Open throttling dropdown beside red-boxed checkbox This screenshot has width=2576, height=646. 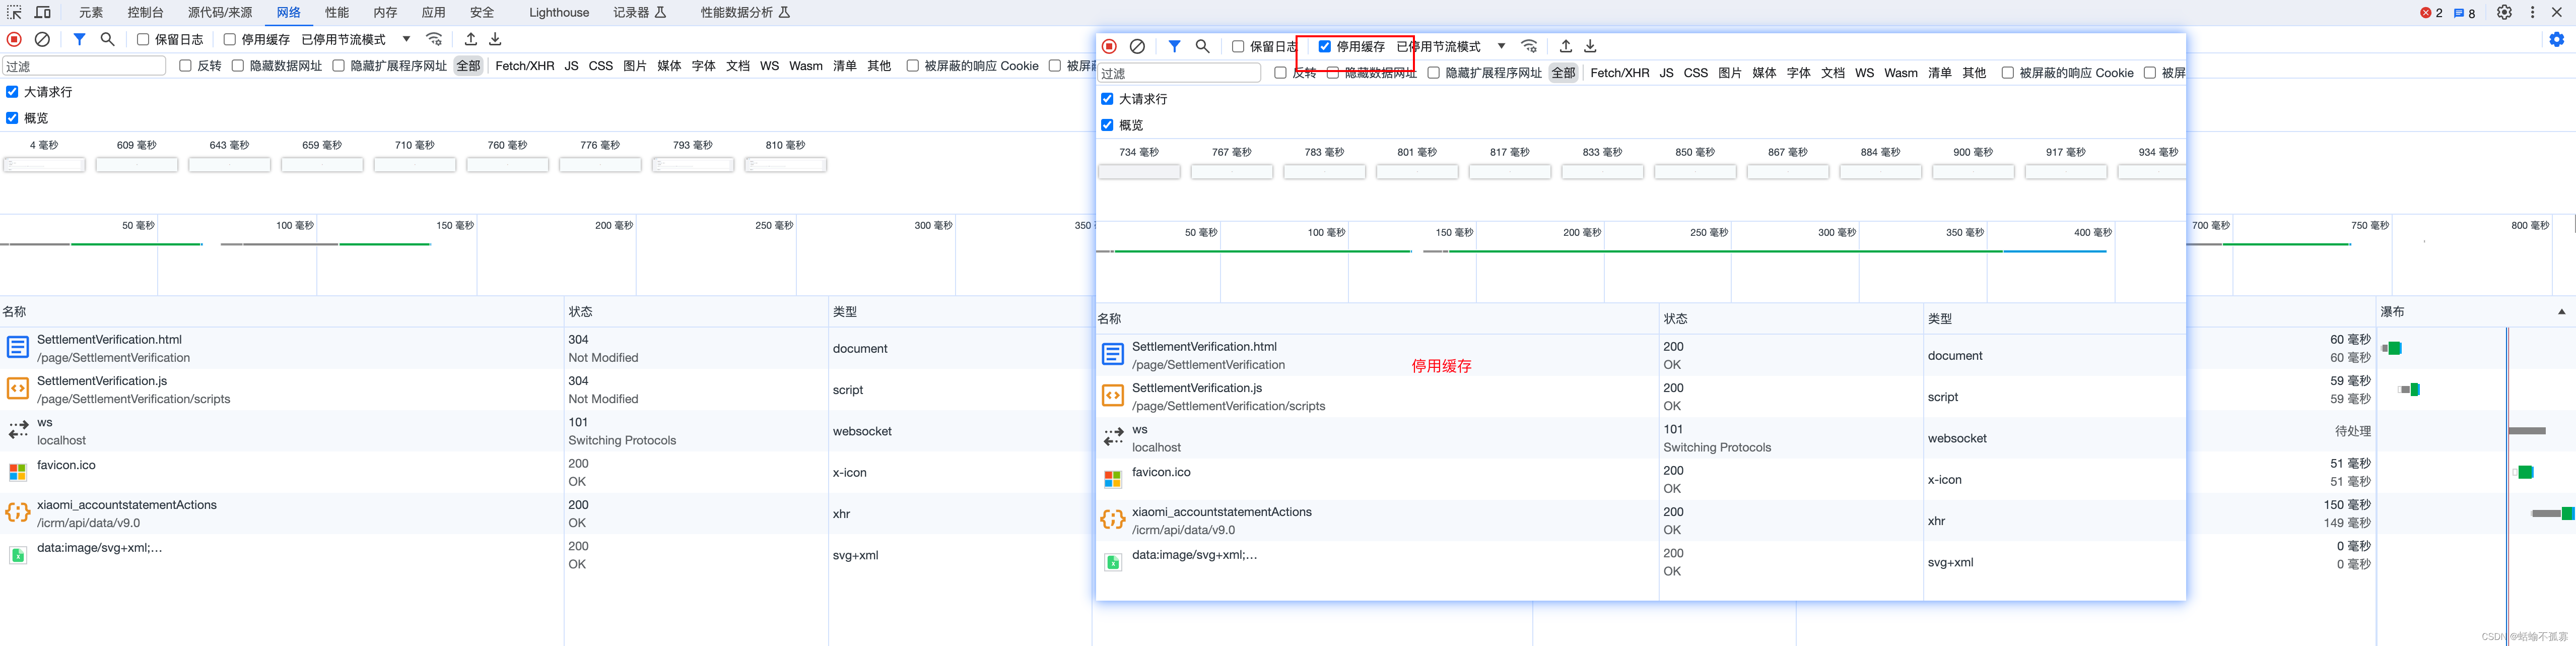point(1501,46)
